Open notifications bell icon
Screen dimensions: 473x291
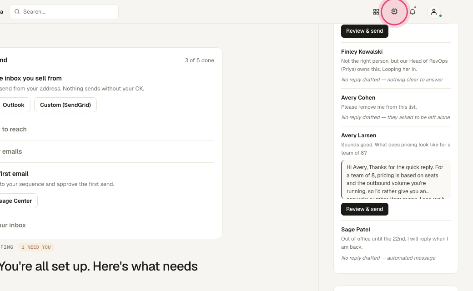point(413,12)
